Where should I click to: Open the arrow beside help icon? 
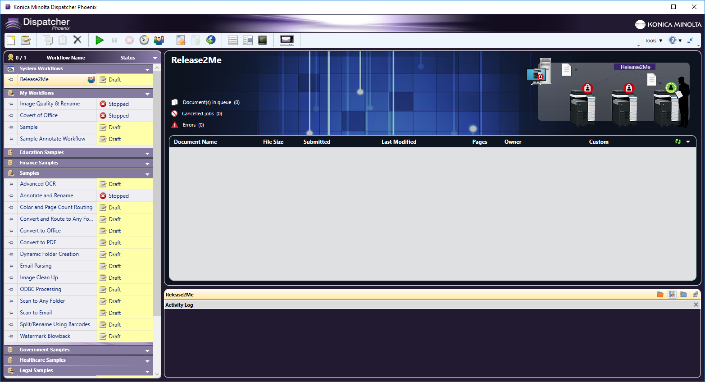tap(680, 41)
